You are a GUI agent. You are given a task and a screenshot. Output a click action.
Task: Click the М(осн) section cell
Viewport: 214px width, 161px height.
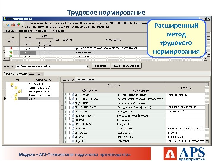28,48
